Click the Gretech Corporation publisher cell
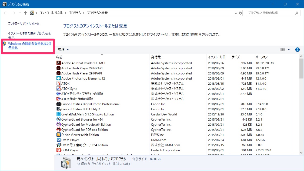 pos(165,150)
